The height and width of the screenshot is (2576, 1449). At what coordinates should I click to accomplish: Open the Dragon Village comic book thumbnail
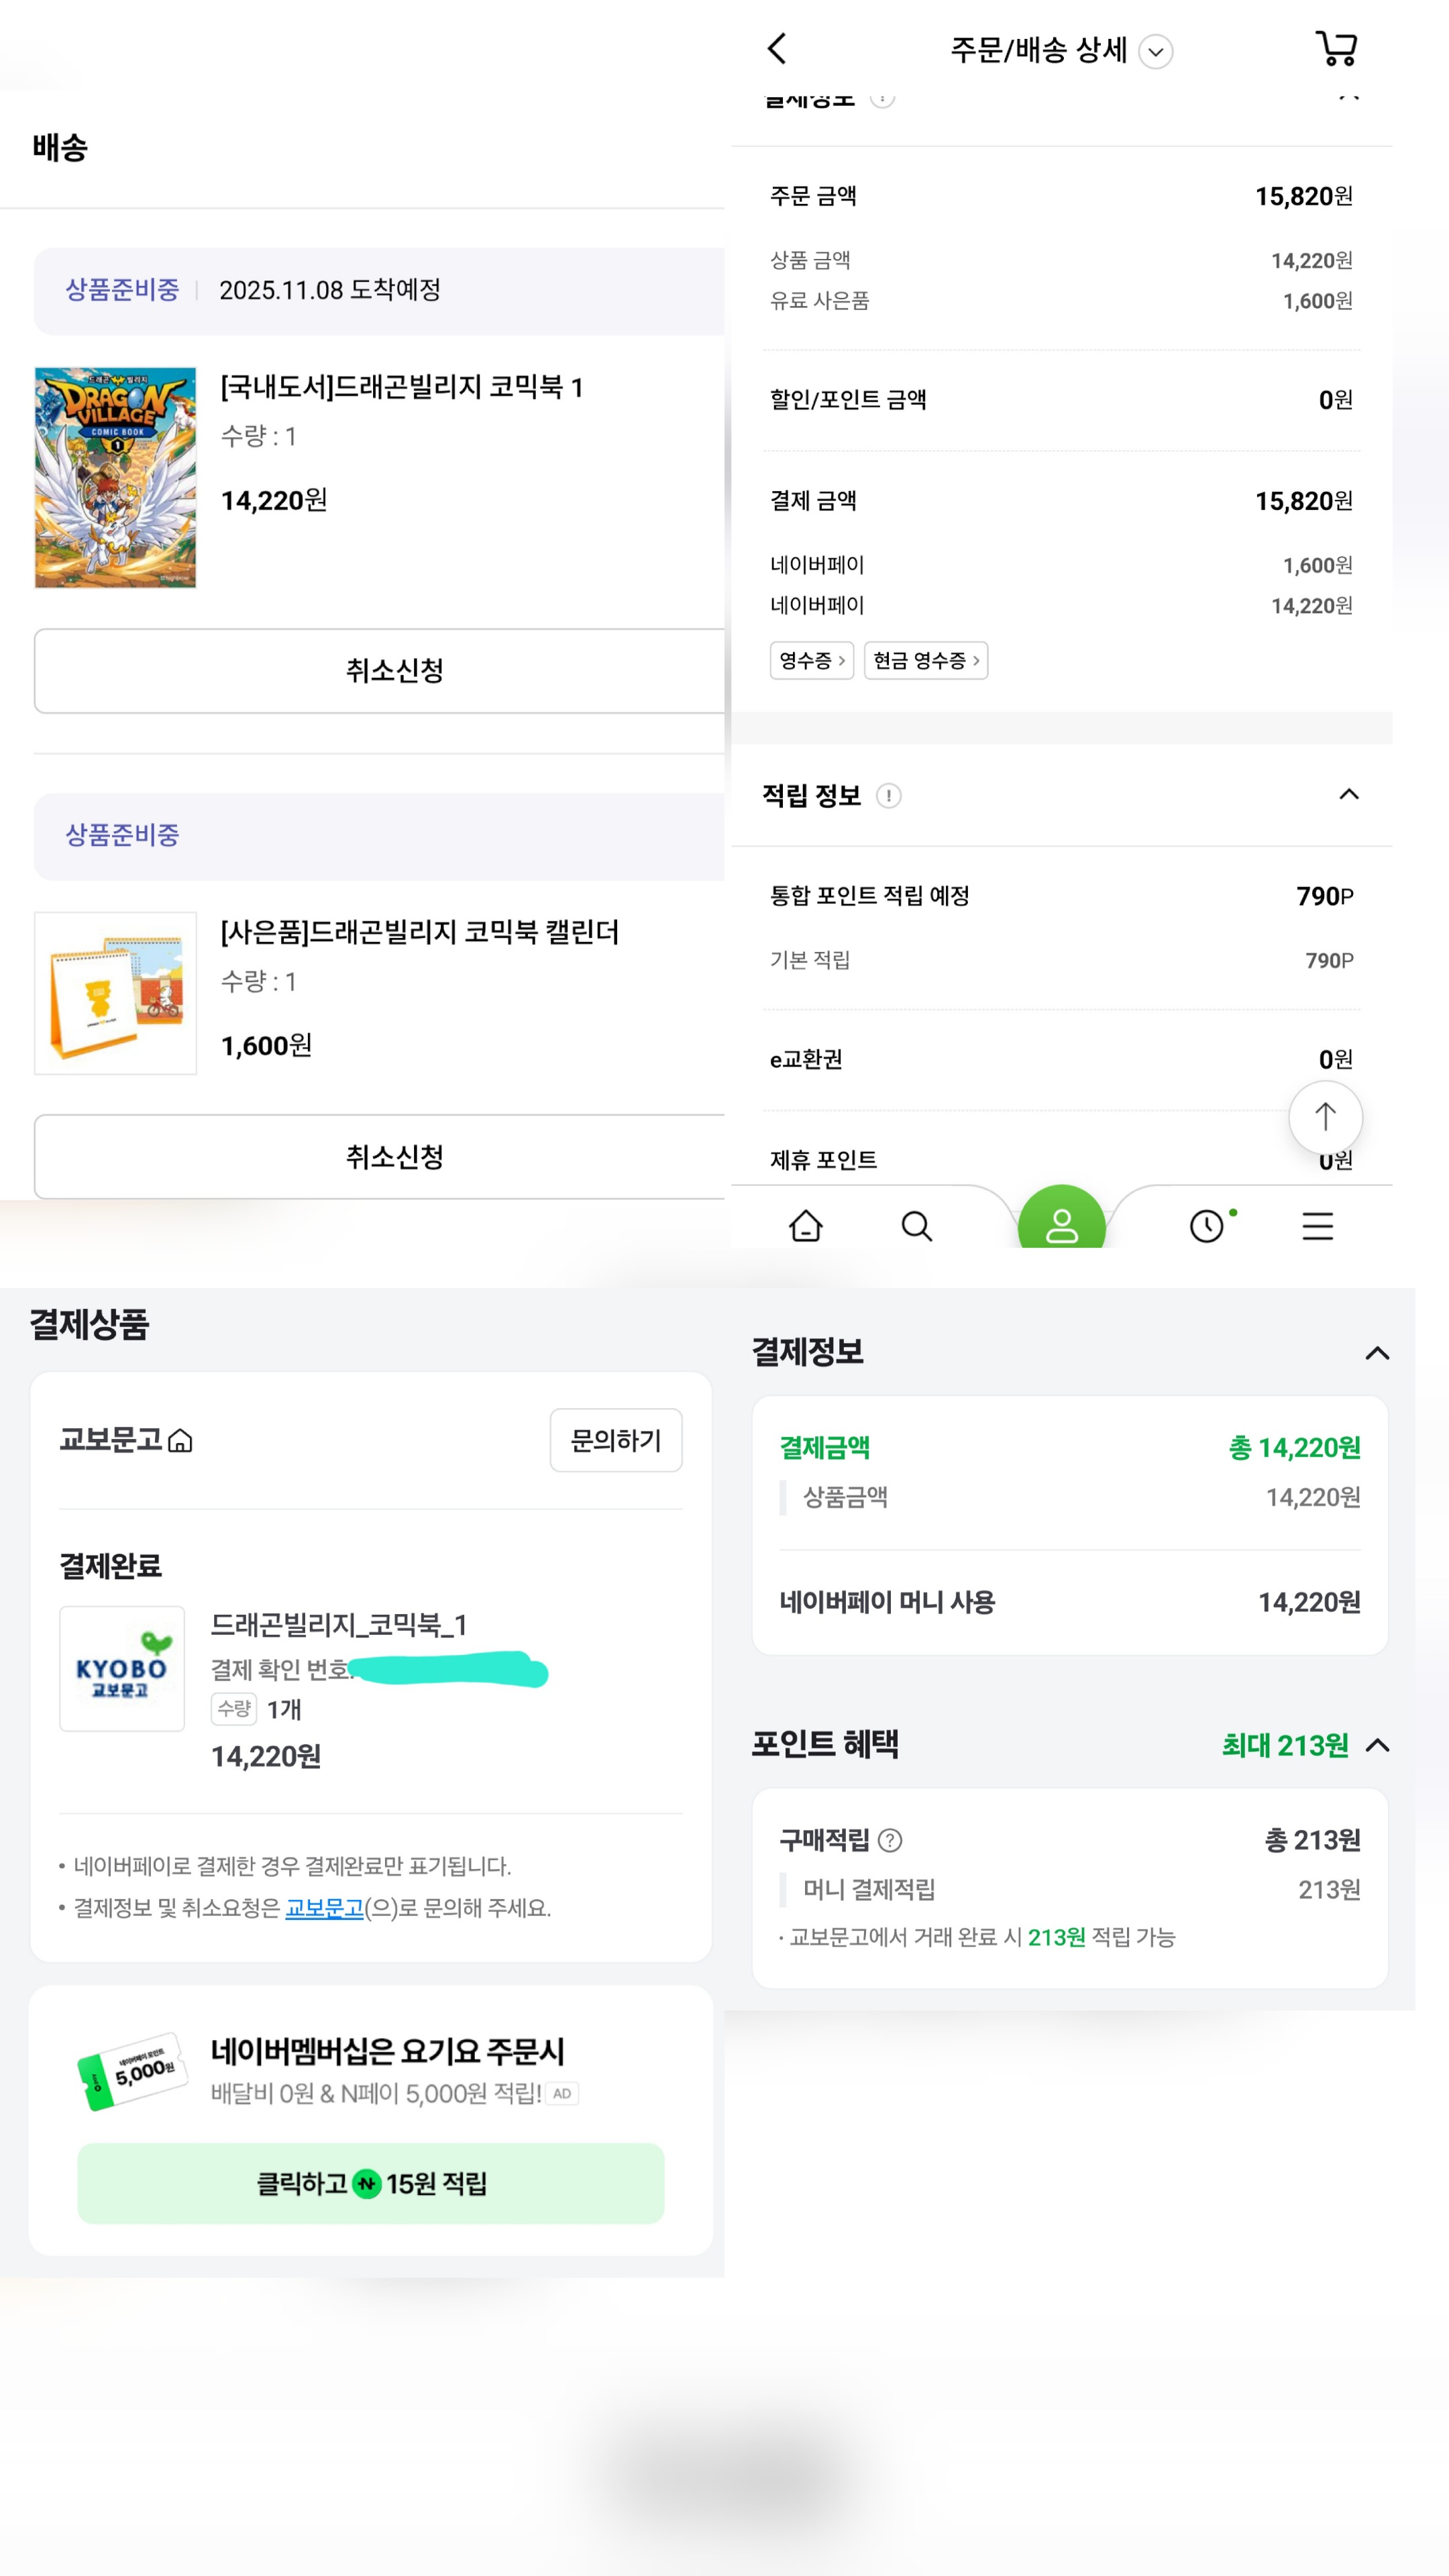(116, 477)
